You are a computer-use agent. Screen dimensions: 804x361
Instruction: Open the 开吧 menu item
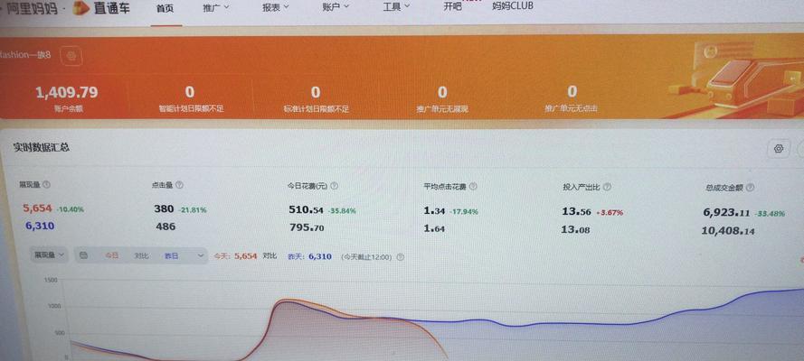click(x=452, y=6)
